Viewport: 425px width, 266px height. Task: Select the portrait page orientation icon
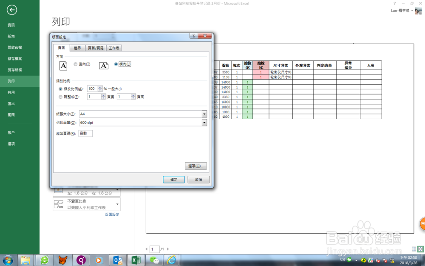click(63, 66)
